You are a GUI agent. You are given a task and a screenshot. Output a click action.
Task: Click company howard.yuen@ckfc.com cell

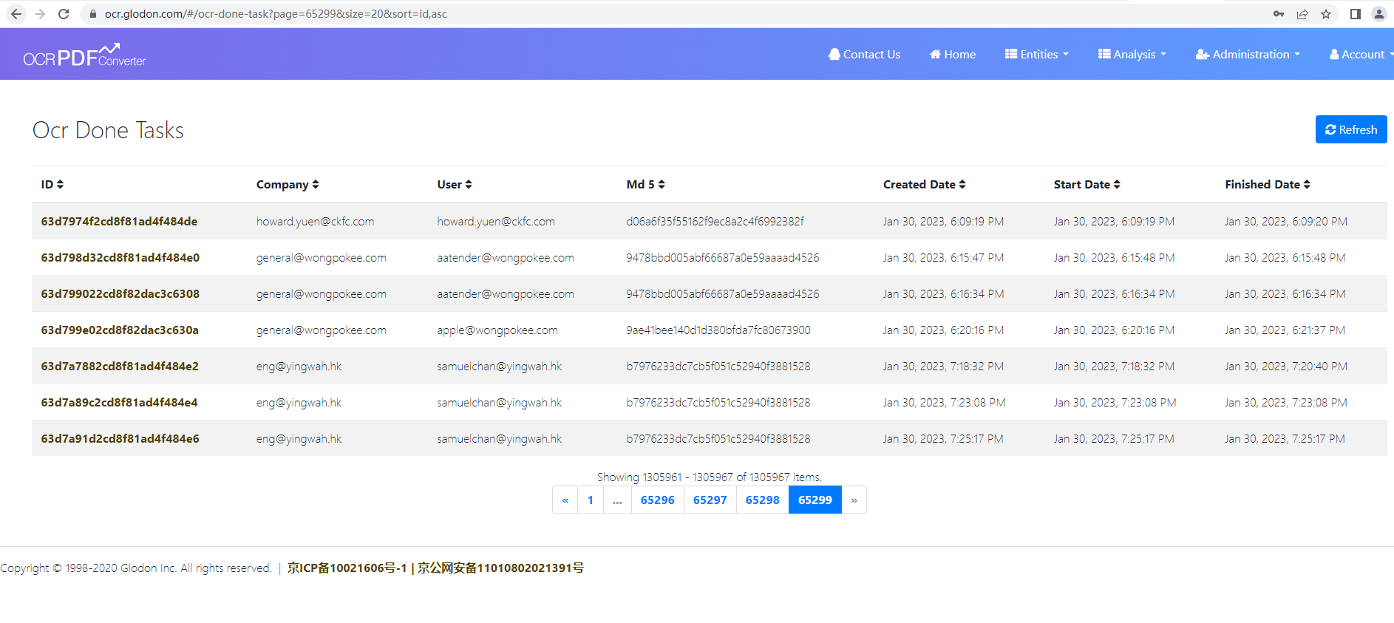point(316,221)
